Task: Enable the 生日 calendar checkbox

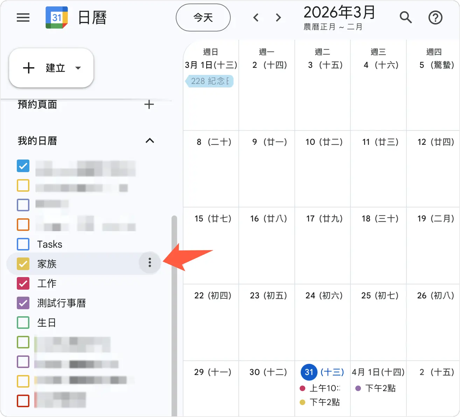Action: pyautogui.click(x=23, y=323)
